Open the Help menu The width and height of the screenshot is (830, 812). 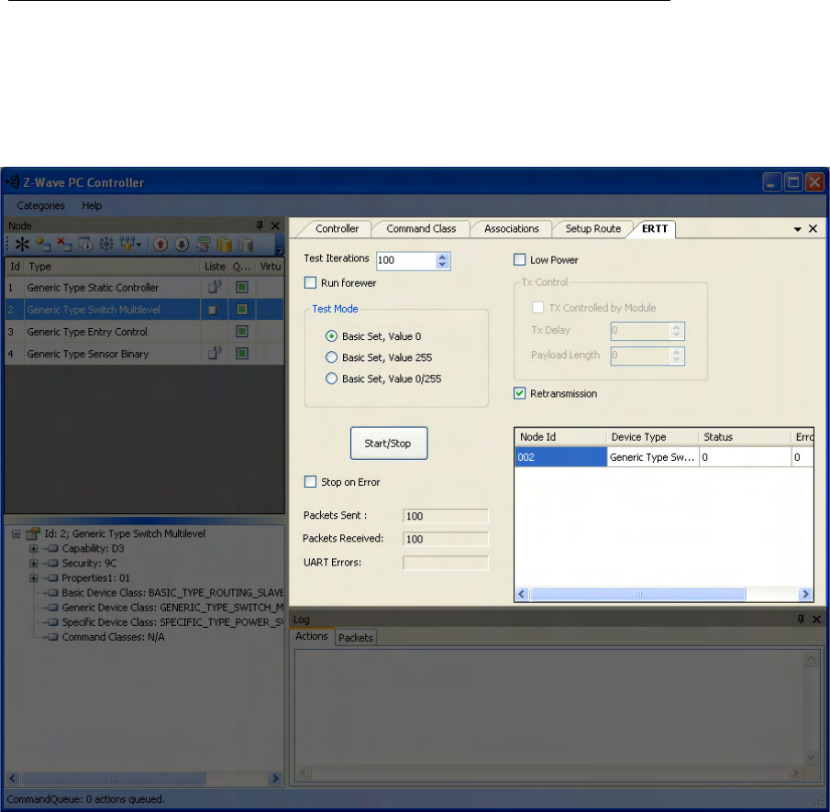point(92,206)
